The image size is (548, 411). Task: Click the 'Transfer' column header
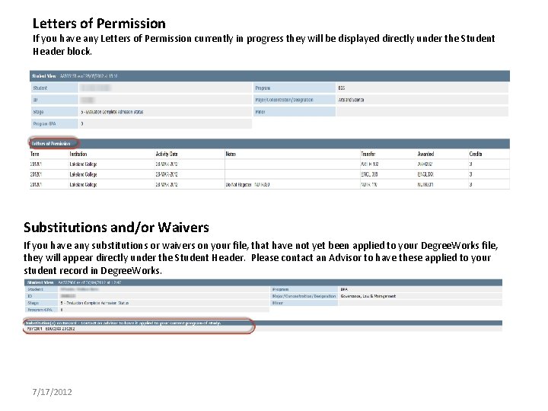coord(368,154)
